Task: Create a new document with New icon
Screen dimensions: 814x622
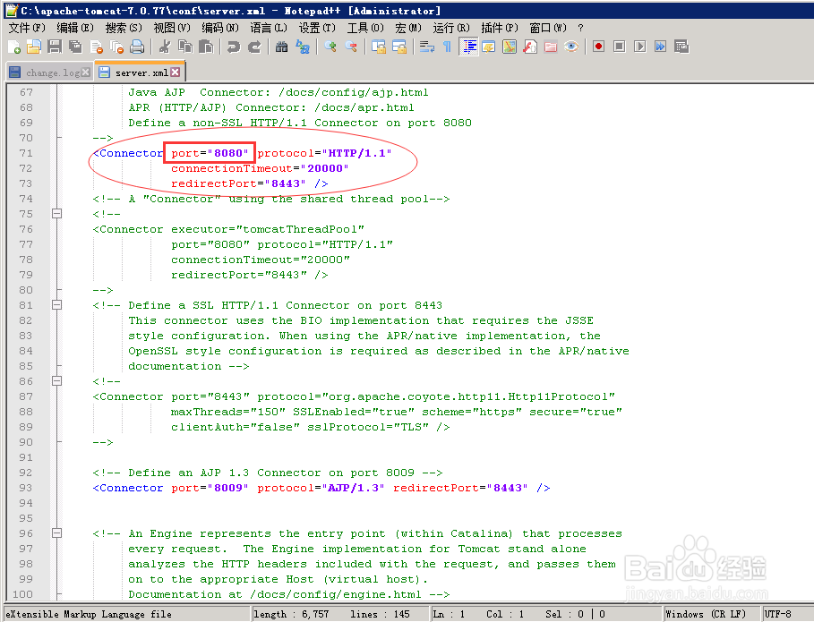Action: click(x=14, y=47)
